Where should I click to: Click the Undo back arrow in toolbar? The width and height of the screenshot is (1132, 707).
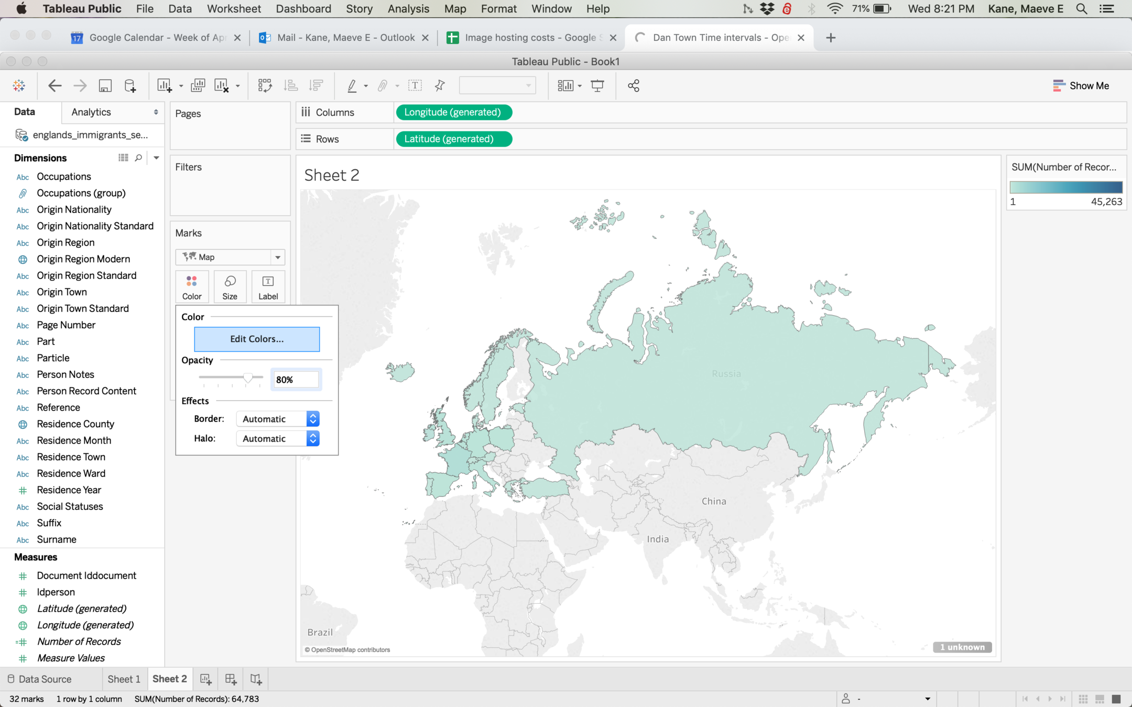point(55,86)
